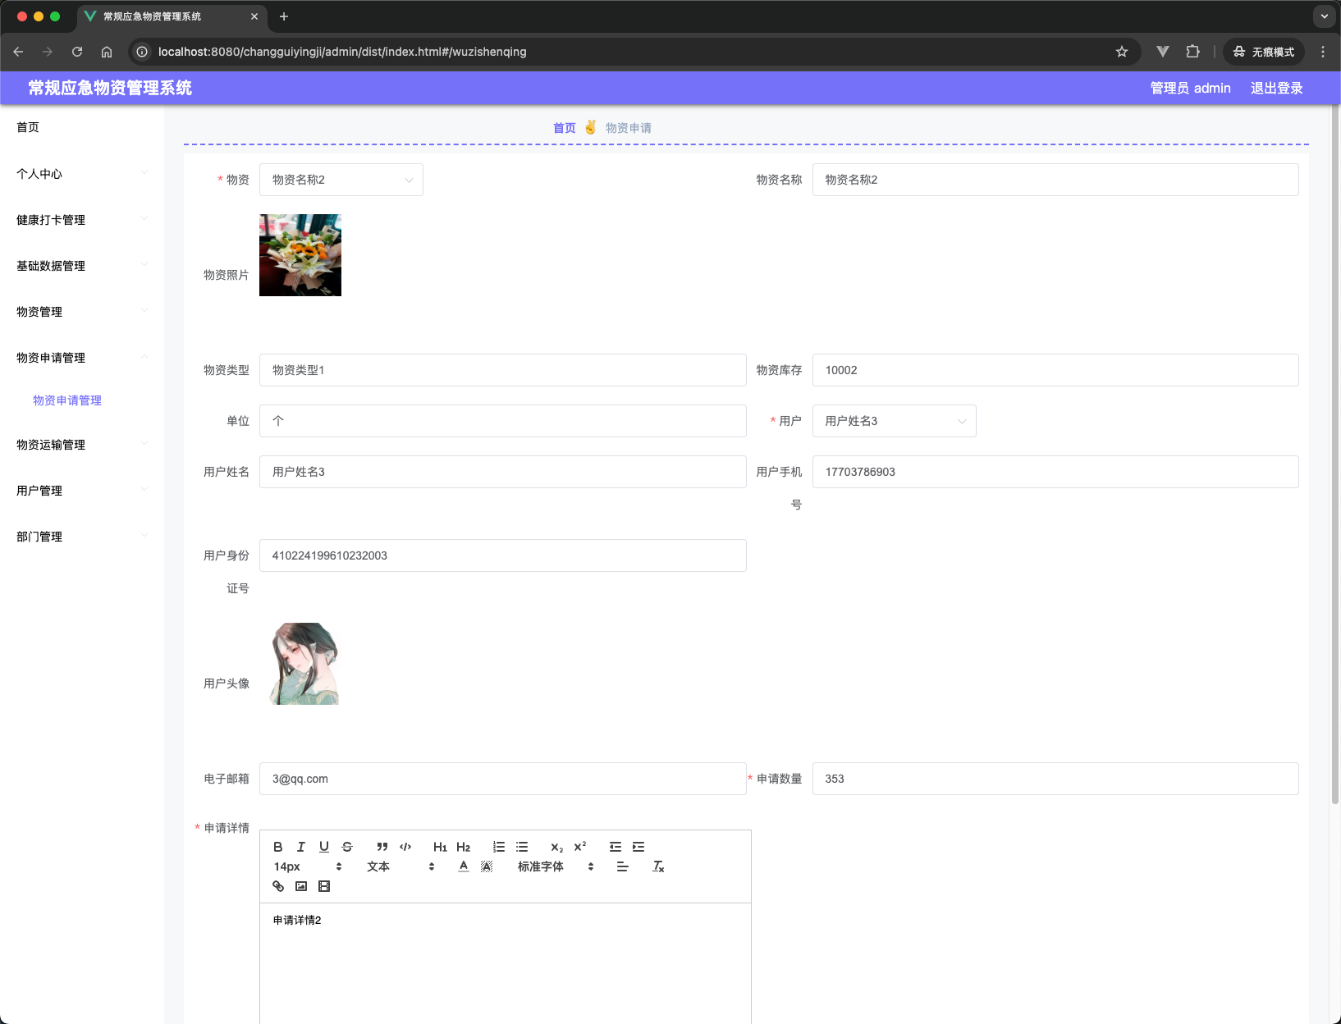
Task: Click 首页 breadcrumb link
Action: [x=565, y=128]
